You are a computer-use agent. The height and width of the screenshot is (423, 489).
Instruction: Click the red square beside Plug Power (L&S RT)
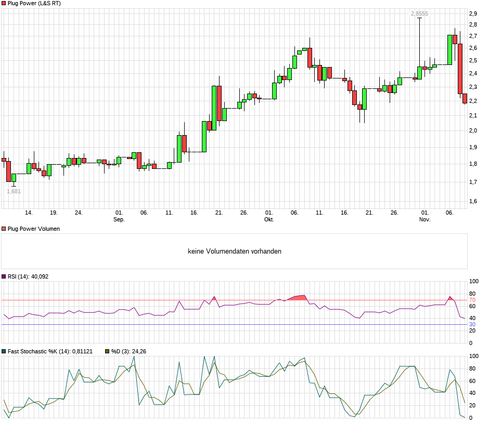pos(4,4)
